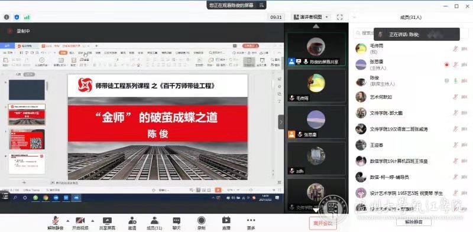Screen dimensions: 473x232
Task: Open video options arrow beside 开启视频
Action: click(92, 221)
